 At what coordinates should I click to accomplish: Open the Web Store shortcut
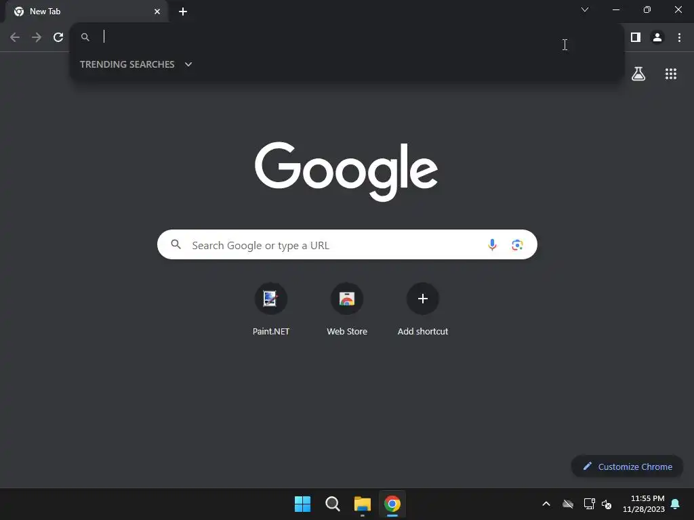347,309
